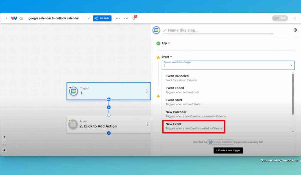
Task: Open Trigger node three-dot menu
Action: click(x=146, y=91)
